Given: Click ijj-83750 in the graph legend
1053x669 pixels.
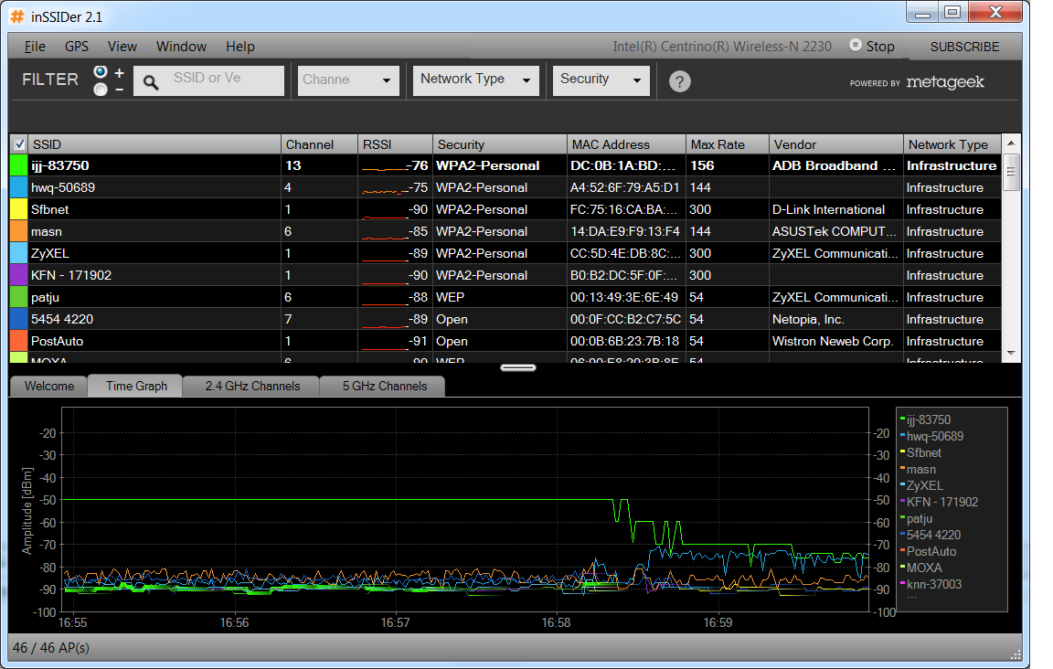Looking at the screenshot, I should coord(928,419).
